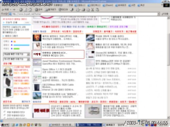The image size is (170, 127).
Task: Launch Internet Explorer from quick launch
Action: tap(17, 125)
